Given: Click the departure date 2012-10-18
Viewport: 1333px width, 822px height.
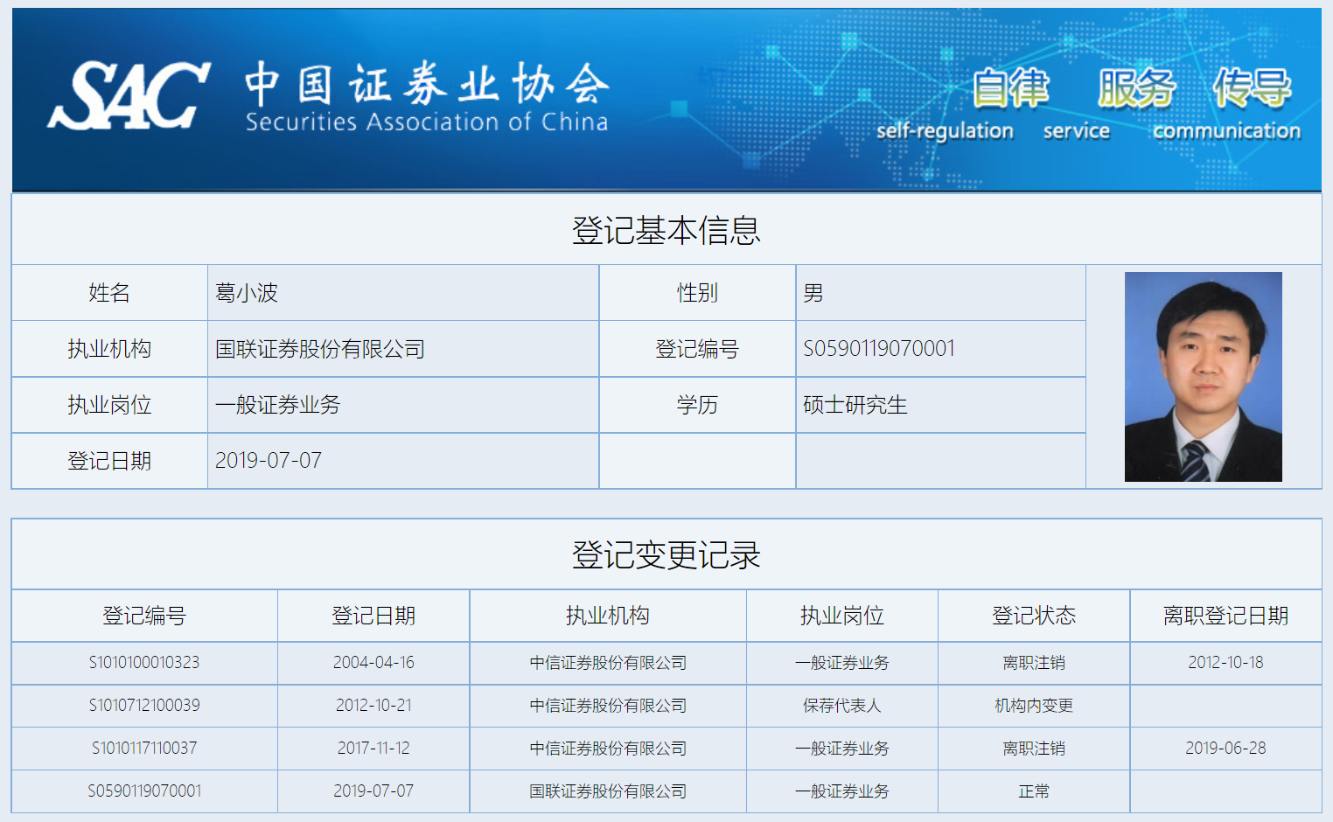Looking at the screenshot, I should click(1225, 663).
